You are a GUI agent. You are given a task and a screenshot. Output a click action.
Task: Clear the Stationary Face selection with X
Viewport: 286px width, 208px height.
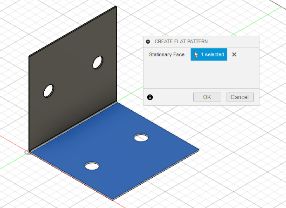(x=234, y=54)
